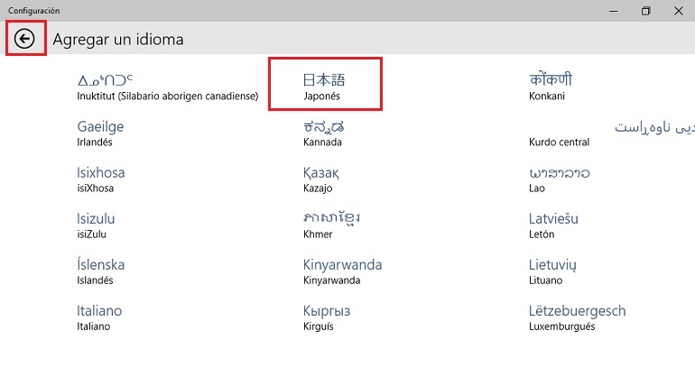Select Japonés language
The image size is (695, 386).
(325, 86)
